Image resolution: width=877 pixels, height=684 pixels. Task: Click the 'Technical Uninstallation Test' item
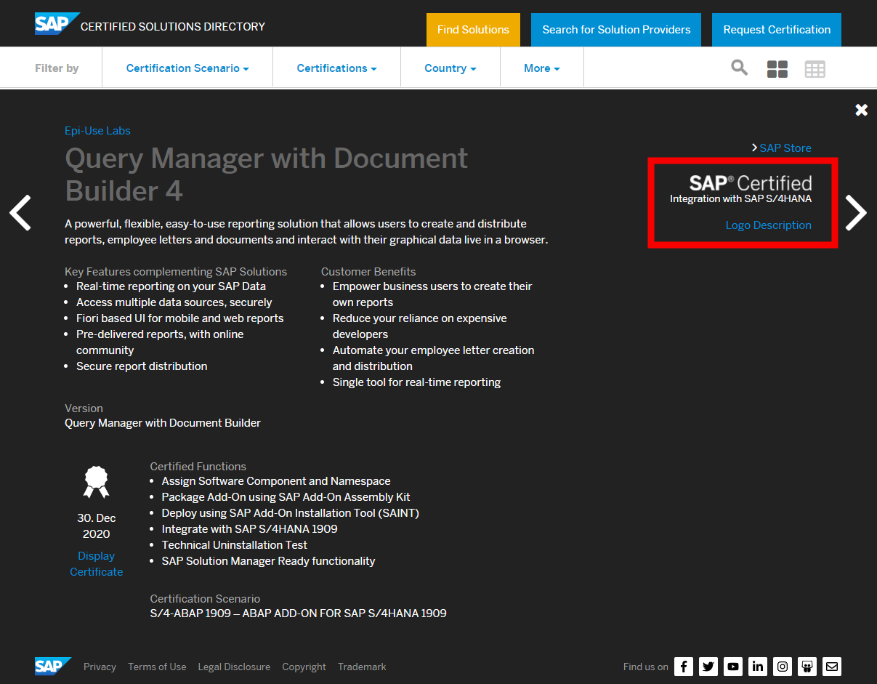coord(235,545)
